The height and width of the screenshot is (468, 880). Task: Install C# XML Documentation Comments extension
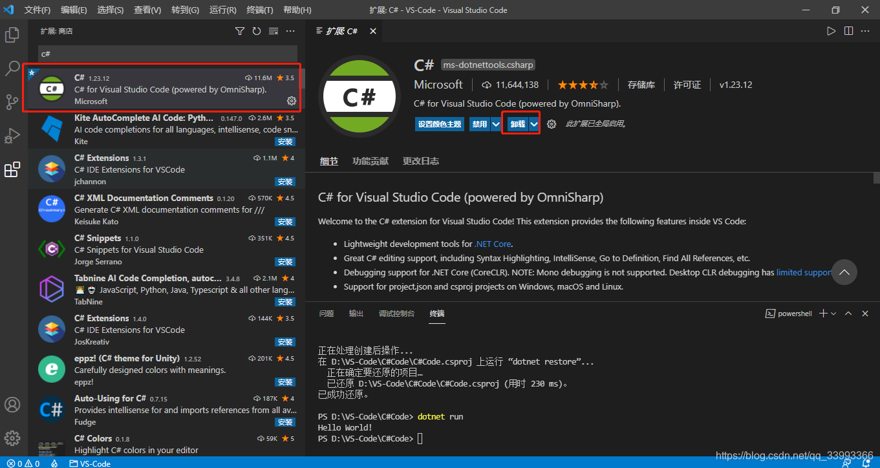(285, 222)
